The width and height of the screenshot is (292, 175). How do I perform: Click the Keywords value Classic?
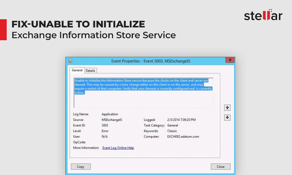pos(172,131)
